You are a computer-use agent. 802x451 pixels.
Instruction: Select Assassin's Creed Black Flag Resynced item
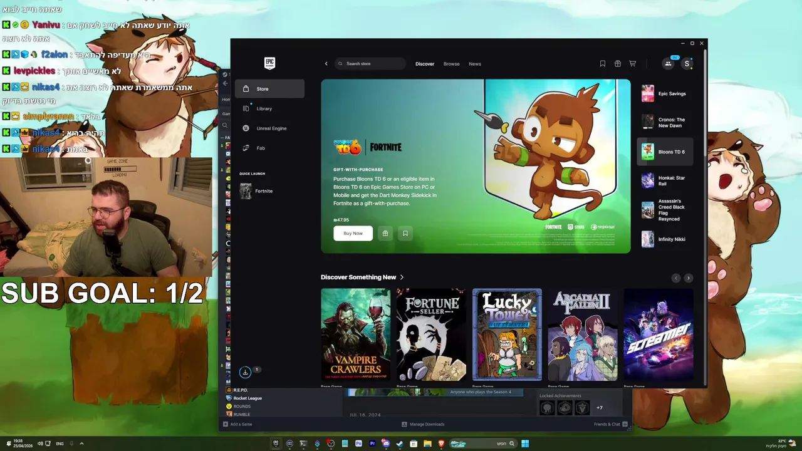pyautogui.click(x=665, y=210)
